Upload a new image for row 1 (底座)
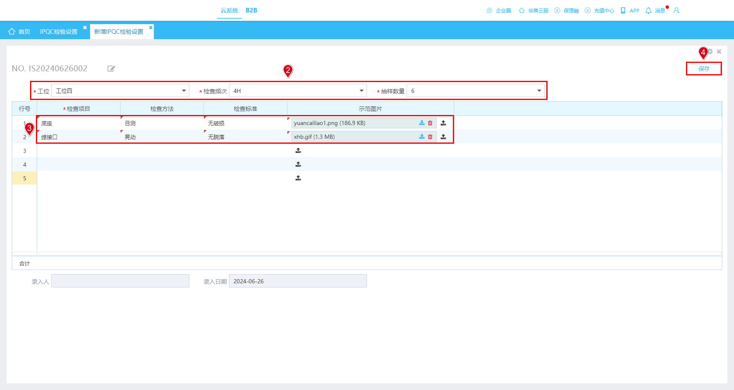 (443, 123)
